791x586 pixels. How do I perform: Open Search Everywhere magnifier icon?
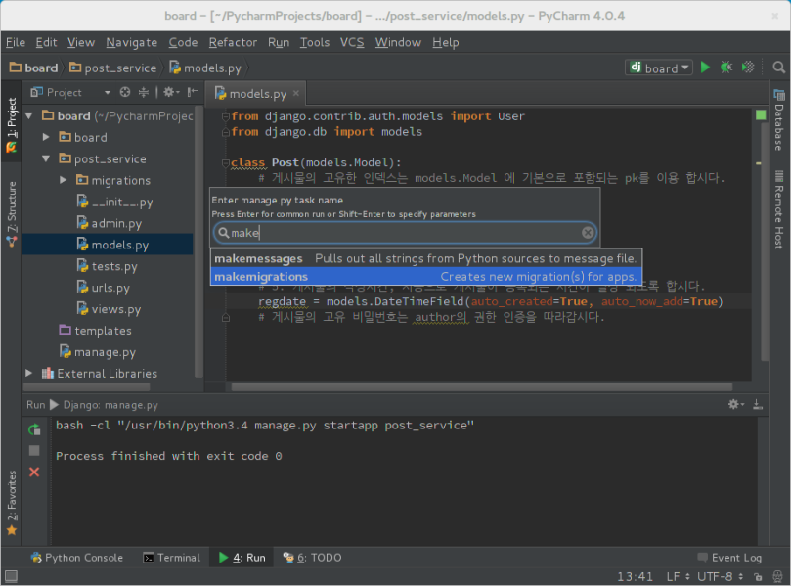tap(779, 68)
